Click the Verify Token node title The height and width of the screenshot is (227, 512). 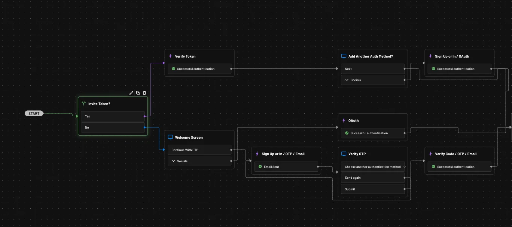tap(185, 56)
